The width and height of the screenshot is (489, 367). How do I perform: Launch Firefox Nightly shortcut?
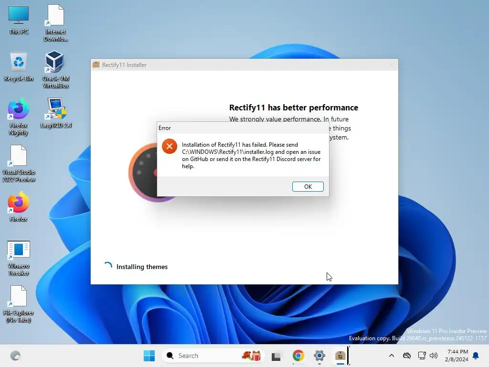[x=19, y=117]
